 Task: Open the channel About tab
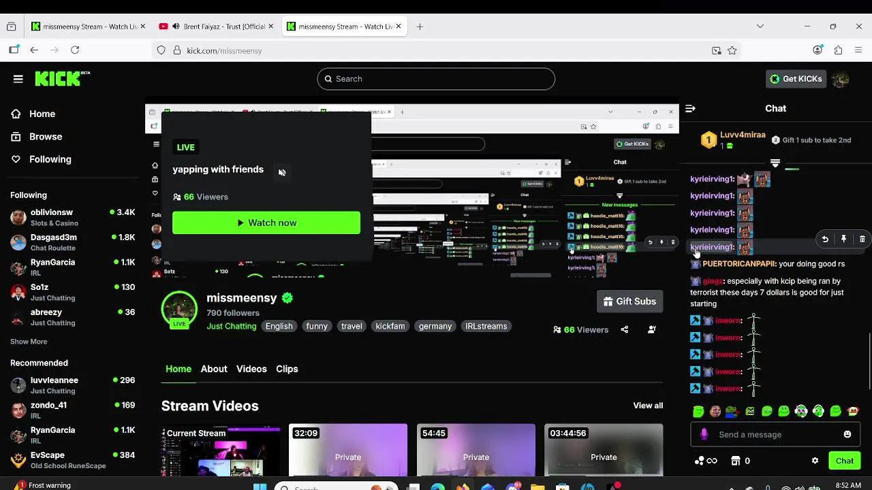pyautogui.click(x=214, y=369)
